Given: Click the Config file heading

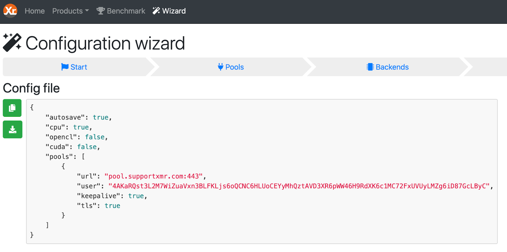Looking at the screenshot, I should point(31,89).
